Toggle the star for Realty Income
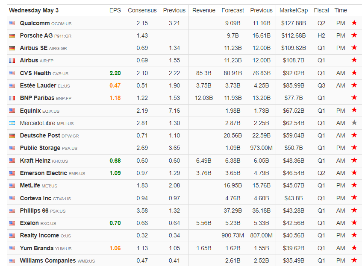Viewport: 362px width, 266px height. [x=354, y=235]
